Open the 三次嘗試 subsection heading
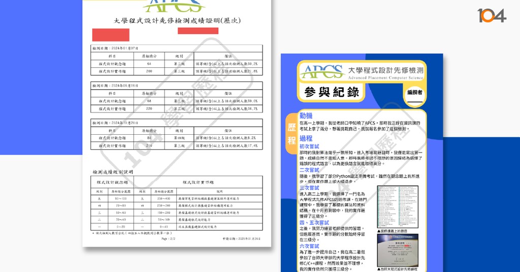The width and height of the screenshot is (520, 272). [x=310, y=188]
